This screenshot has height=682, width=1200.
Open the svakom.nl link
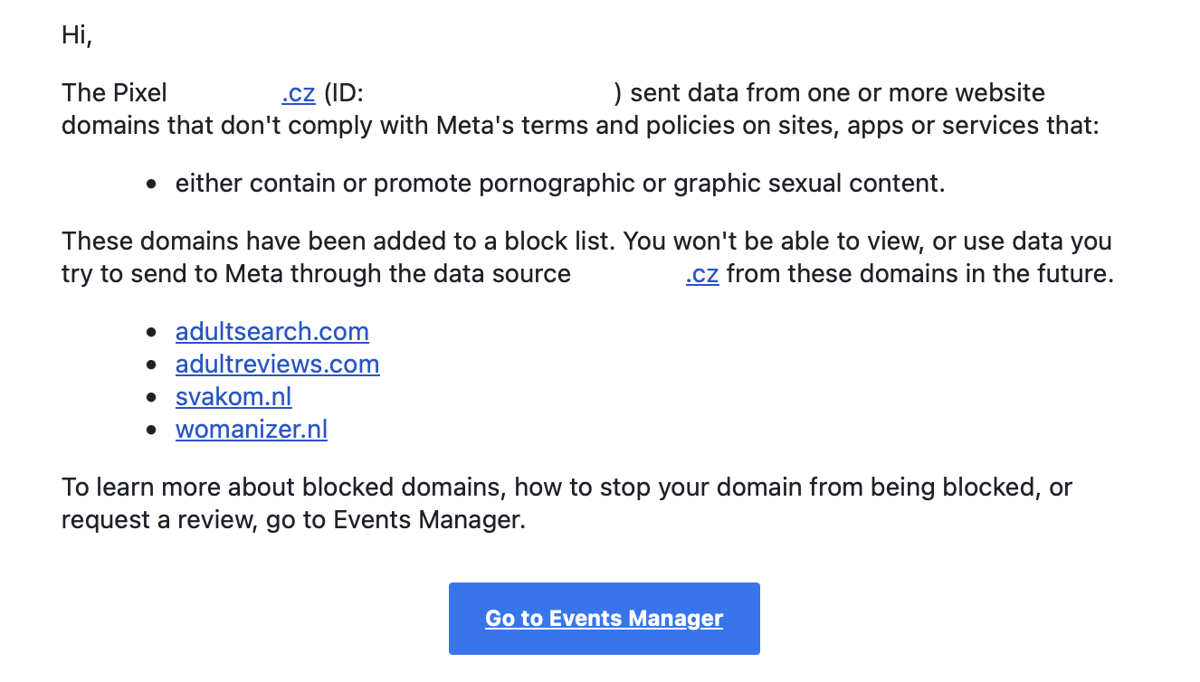point(233,397)
